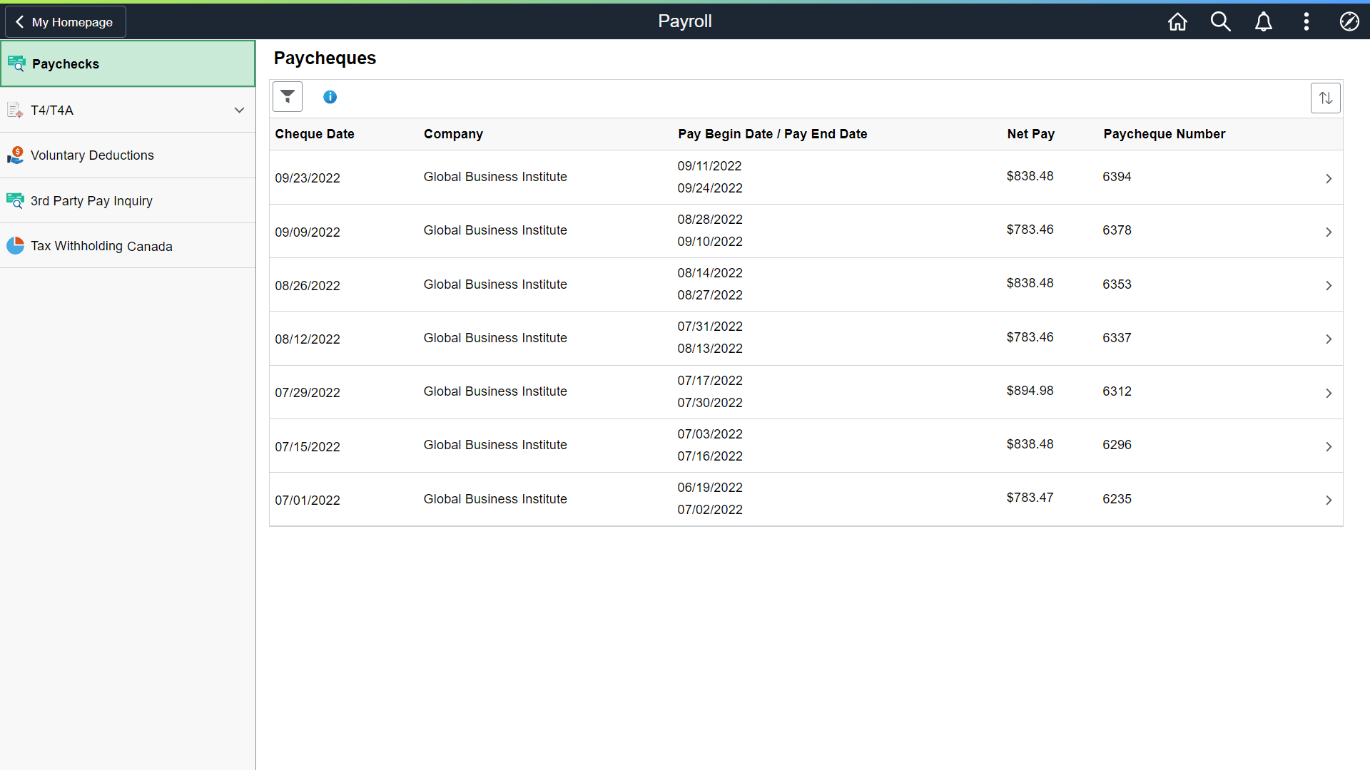This screenshot has height=770, width=1370.
Task: Return to My Homepage
Action: (65, 21)
